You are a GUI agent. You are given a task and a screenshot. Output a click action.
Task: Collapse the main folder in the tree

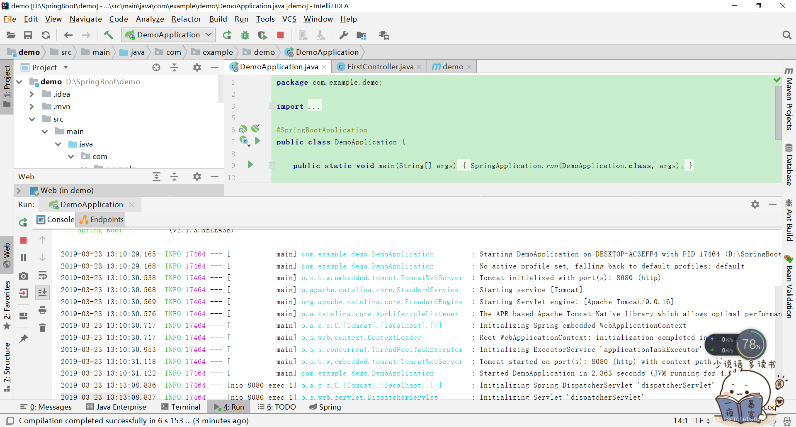pos(45,132)
